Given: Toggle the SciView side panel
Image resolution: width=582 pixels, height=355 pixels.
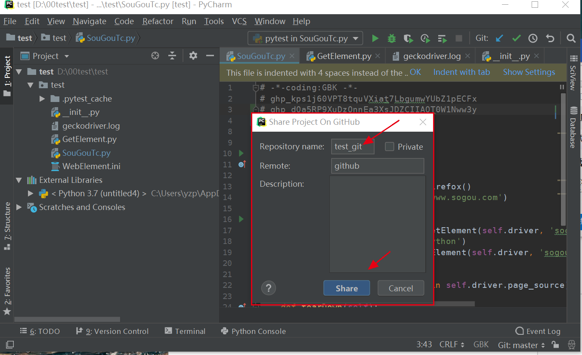Looking at the screenshot, I should [573, 73].
